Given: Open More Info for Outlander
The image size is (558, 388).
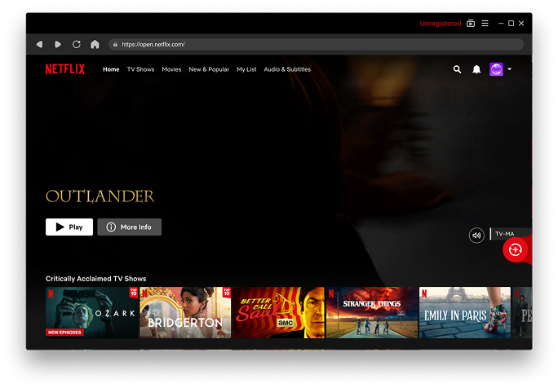Looking at the screenshot, I should (130, 227).
